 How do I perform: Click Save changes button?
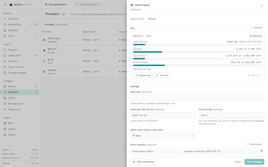254,162
